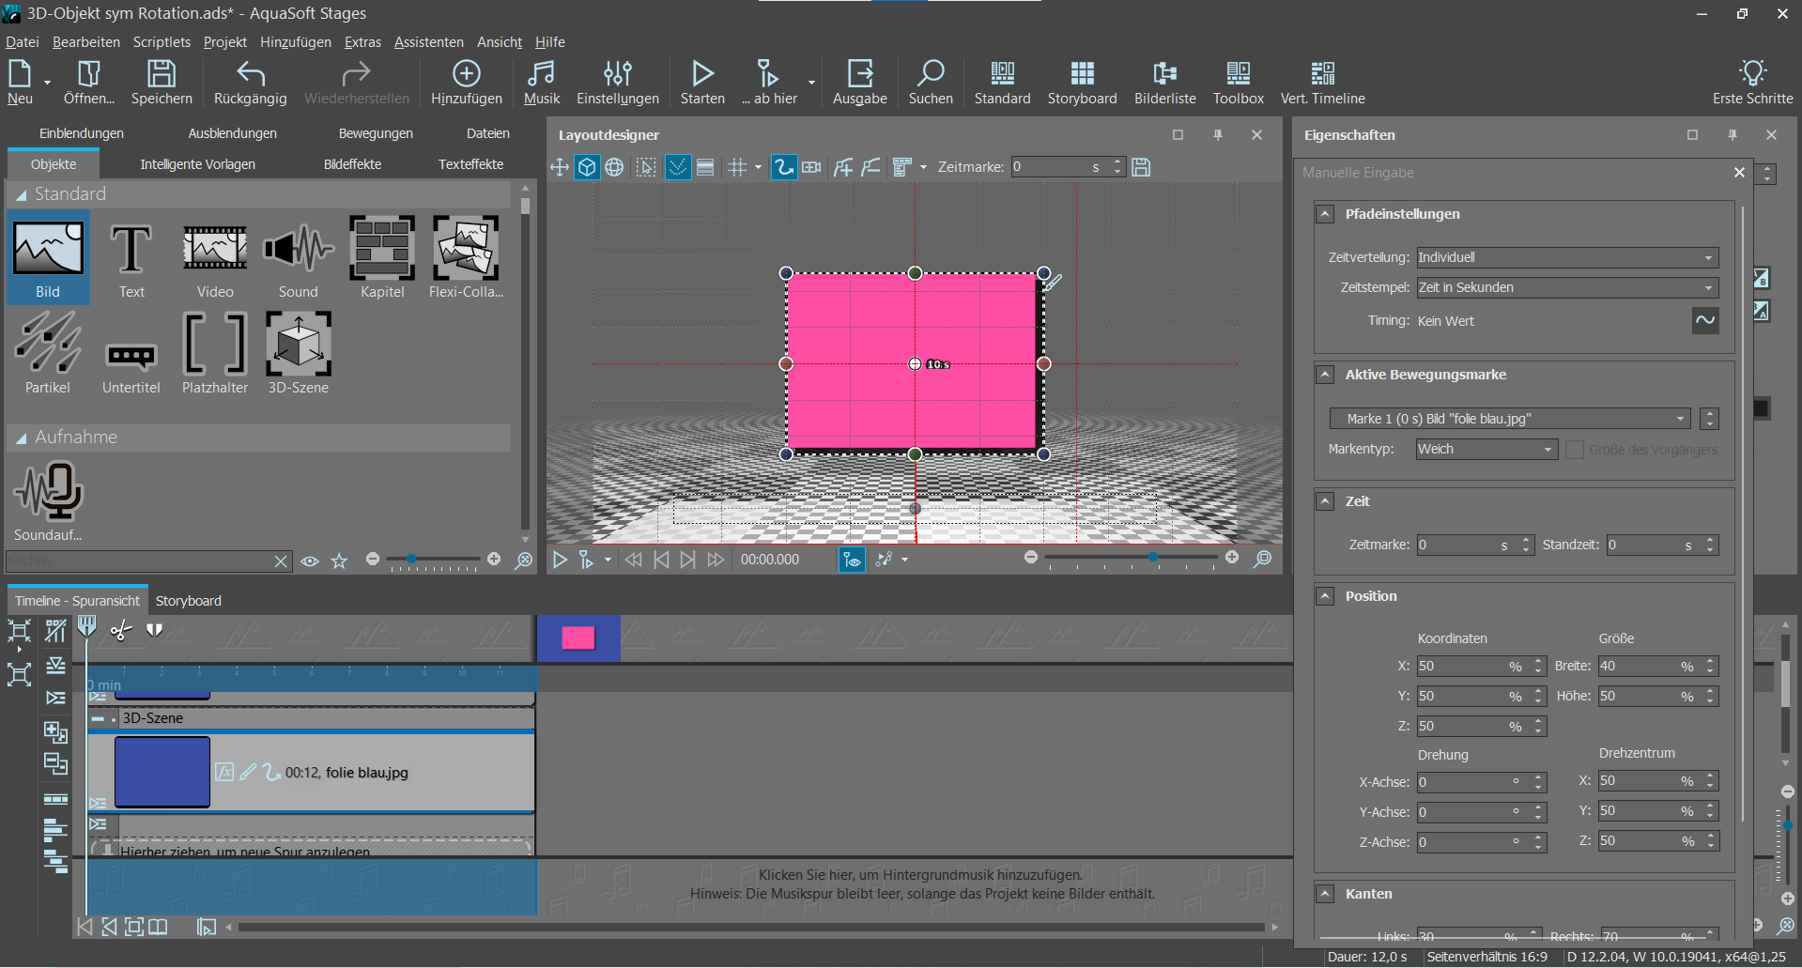1802x968 pixels.
Task: Click Starten to play the project
Action: click(702, 83)
